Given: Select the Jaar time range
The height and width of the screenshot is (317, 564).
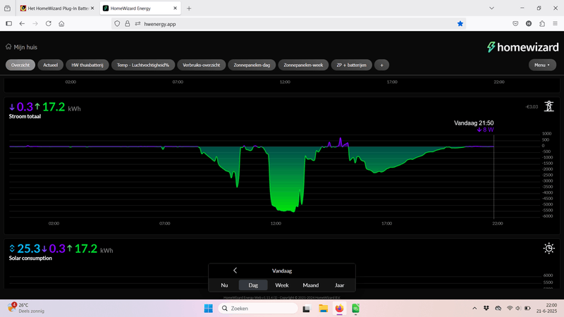Looking at the screenshot, I should (x=340, y=285).
